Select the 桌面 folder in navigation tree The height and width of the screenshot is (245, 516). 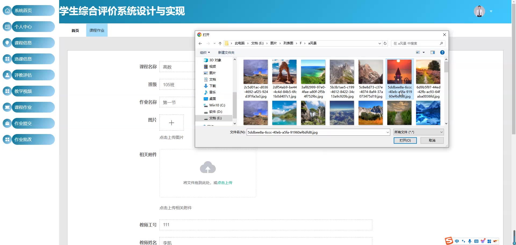[212, 99]
